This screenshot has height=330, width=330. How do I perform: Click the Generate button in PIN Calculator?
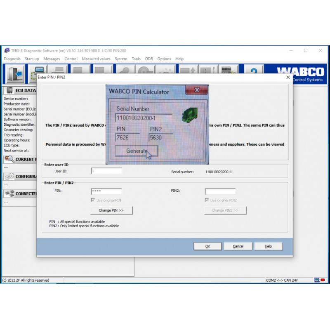click(137, 151)
